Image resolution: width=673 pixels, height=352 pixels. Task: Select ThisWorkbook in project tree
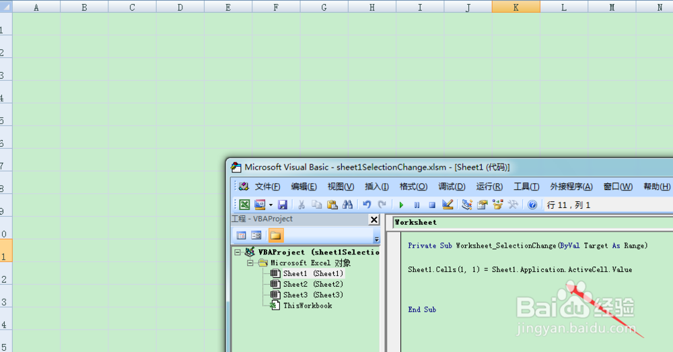click(308, 306)
